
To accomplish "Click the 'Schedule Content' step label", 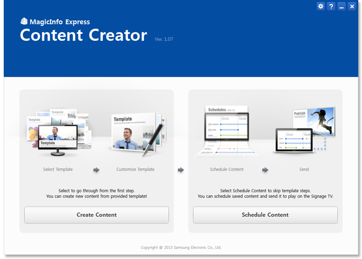I will coord(227,169).
